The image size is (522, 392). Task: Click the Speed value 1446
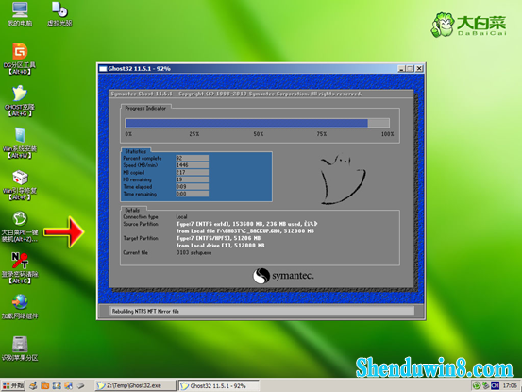(x=192, y=165)
